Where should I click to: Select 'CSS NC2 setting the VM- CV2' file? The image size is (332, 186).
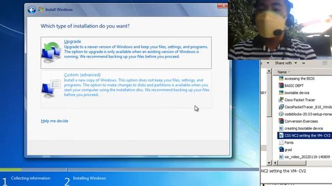coord(307,135)
